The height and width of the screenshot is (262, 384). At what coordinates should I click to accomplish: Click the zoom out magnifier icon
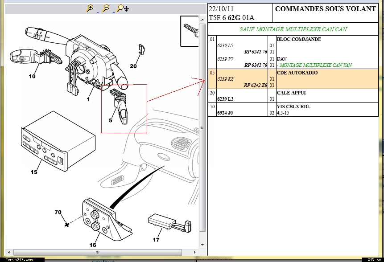(x=105, y=8)
